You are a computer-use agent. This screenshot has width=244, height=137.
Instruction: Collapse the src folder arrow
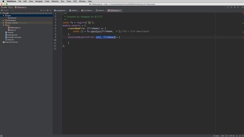click(3, 25)
